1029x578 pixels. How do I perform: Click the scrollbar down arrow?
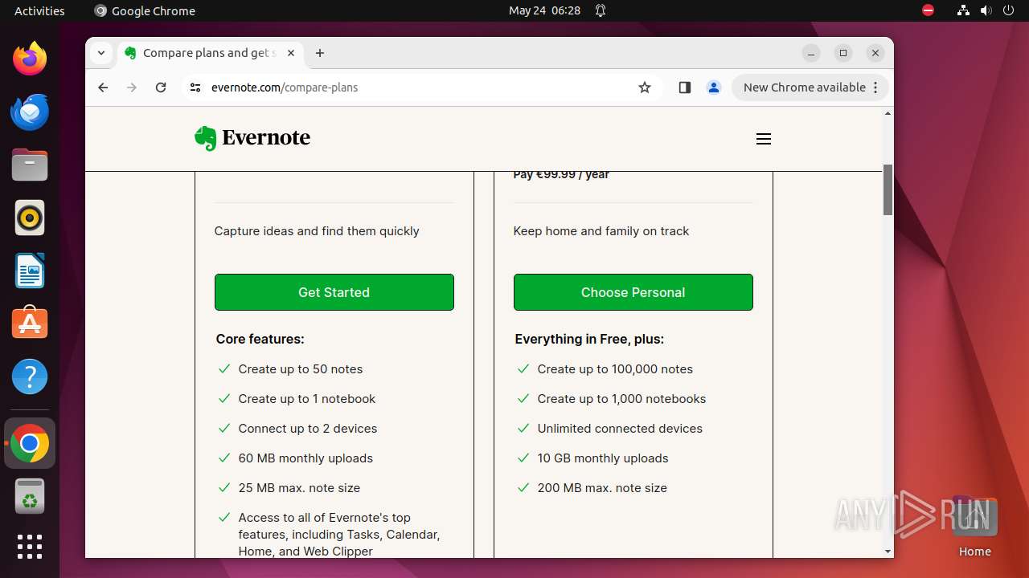pos(888,552)
